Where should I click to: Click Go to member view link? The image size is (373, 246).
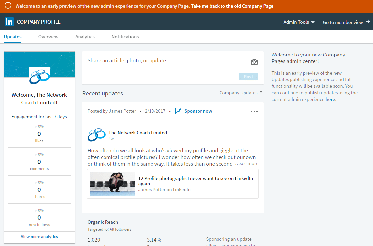pyautogui.click(x=343, y=22)
